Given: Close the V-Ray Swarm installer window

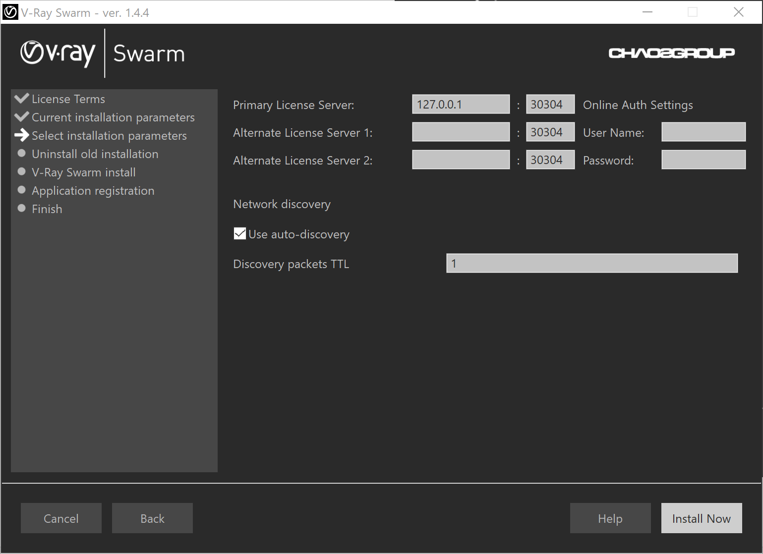Looking at the screenshot, I should coord(739,12).
